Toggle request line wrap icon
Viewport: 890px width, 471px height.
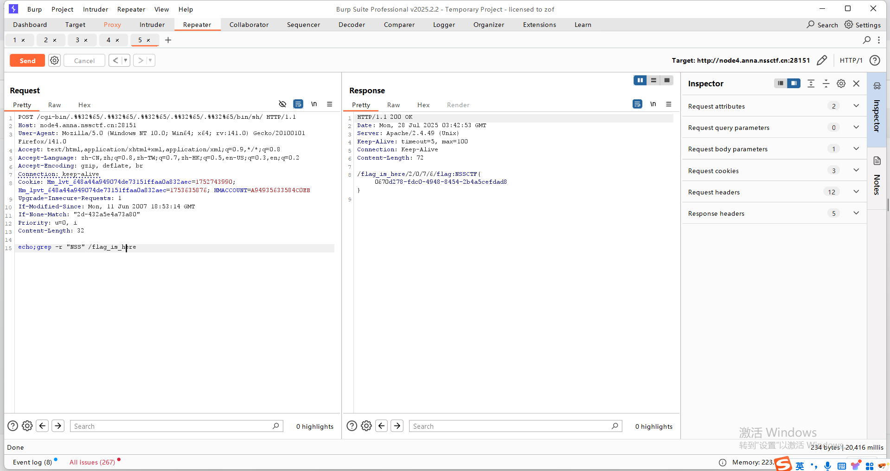pos(298,104)
